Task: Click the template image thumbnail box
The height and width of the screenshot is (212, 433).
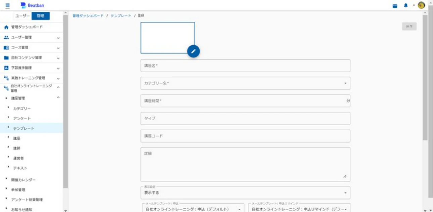Action: (167, 38)
